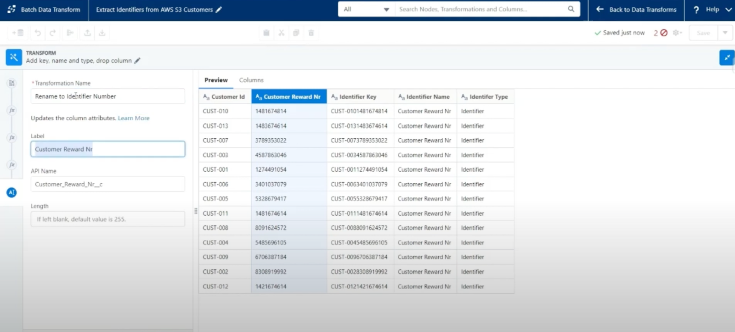The width and height of the screenshot is (735, 332).
Task: Click the Length input field
Action: click(108, 219)
